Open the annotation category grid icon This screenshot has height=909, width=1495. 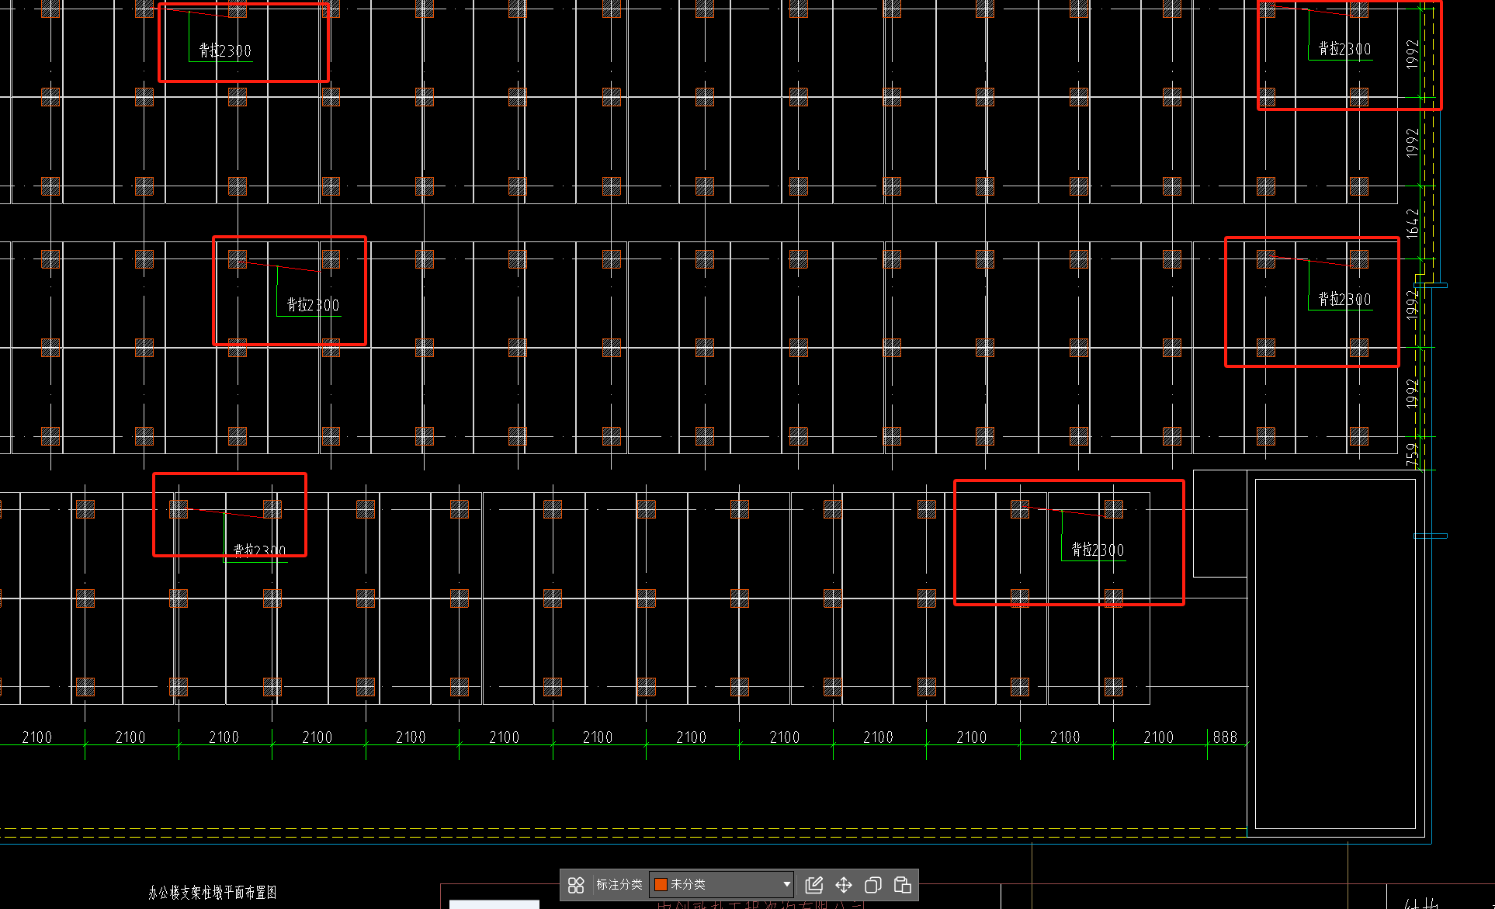point(576,885)
